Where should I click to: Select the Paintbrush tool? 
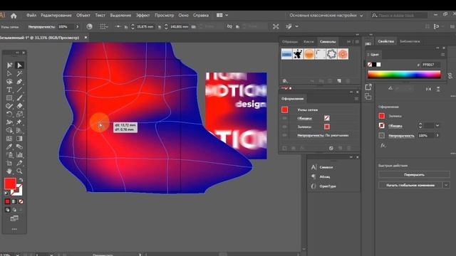(x=19, y=98)
